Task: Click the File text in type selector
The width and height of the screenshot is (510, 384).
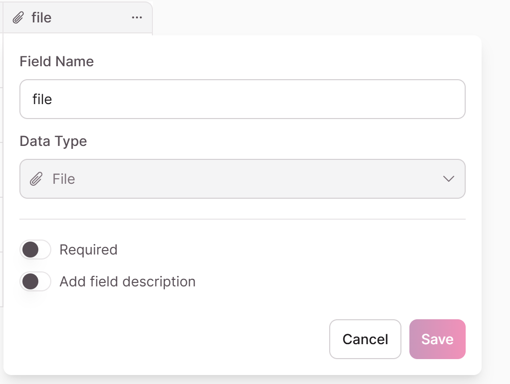Action: (64, 179)
